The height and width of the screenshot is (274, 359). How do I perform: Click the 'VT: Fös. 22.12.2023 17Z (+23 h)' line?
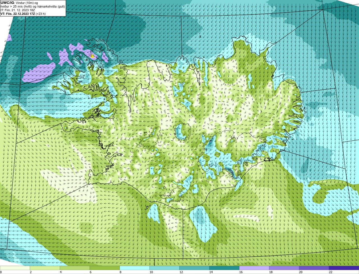[23, 13]
